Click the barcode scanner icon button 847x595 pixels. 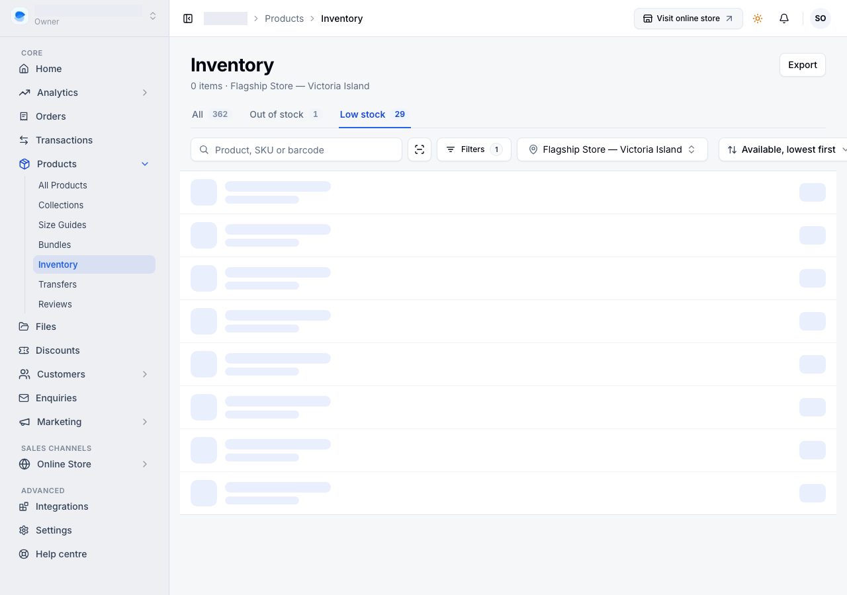point(420,149)
